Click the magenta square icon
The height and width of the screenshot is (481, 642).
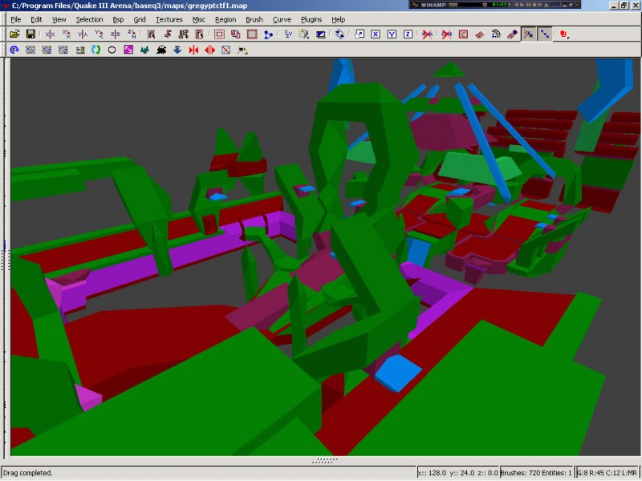[x=128, y=50]
